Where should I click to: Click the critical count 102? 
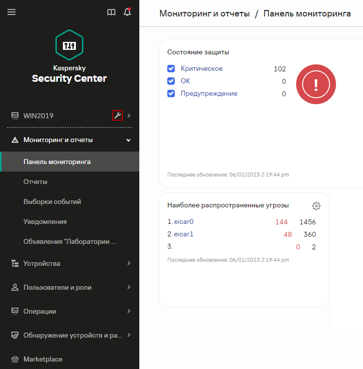pos(280,69)
